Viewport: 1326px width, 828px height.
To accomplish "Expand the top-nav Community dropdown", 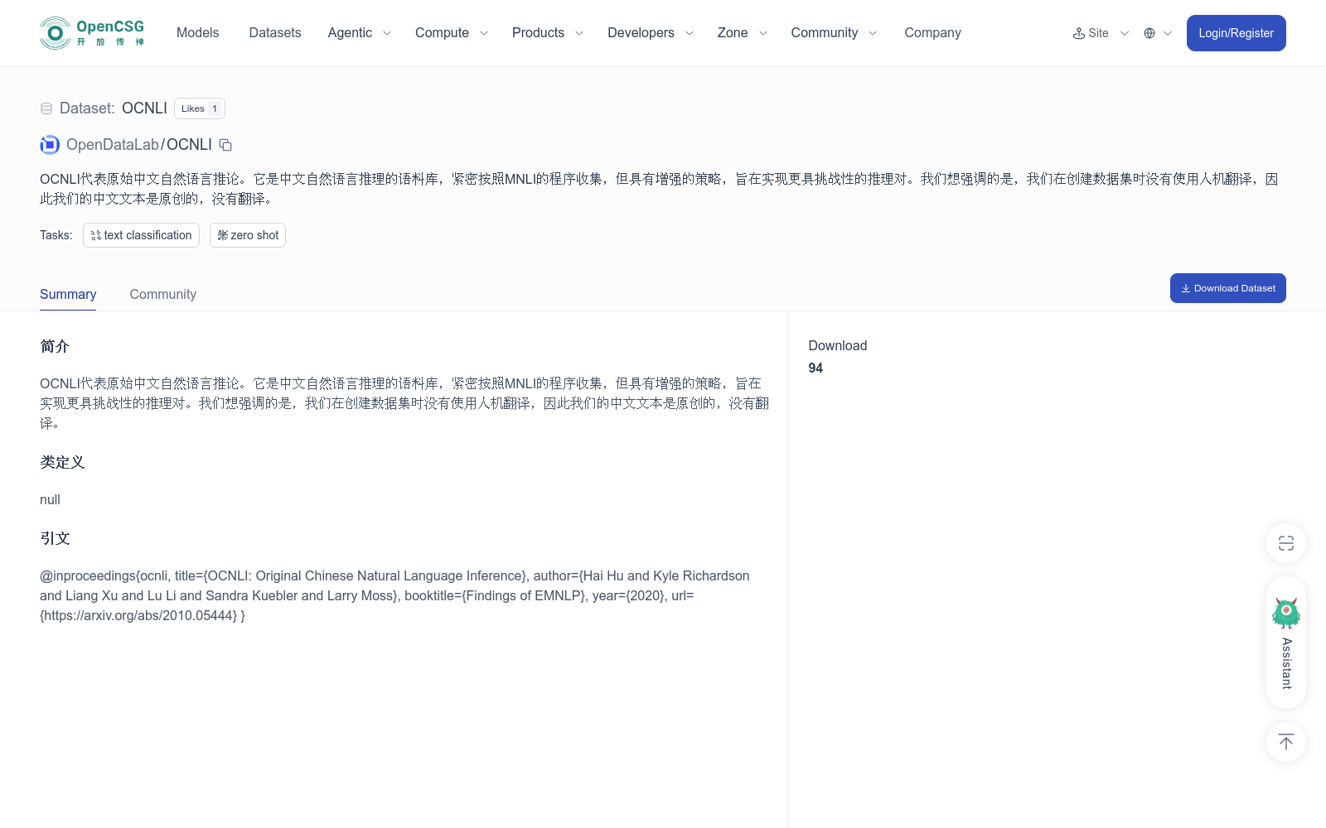I will point(834,33).
